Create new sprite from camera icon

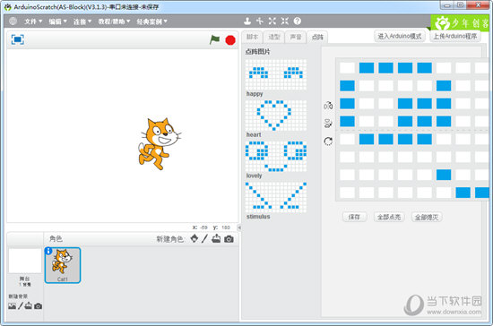coord(229,239)
